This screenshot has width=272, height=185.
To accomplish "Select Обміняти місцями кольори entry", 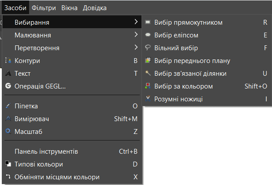I will [72, 177].
